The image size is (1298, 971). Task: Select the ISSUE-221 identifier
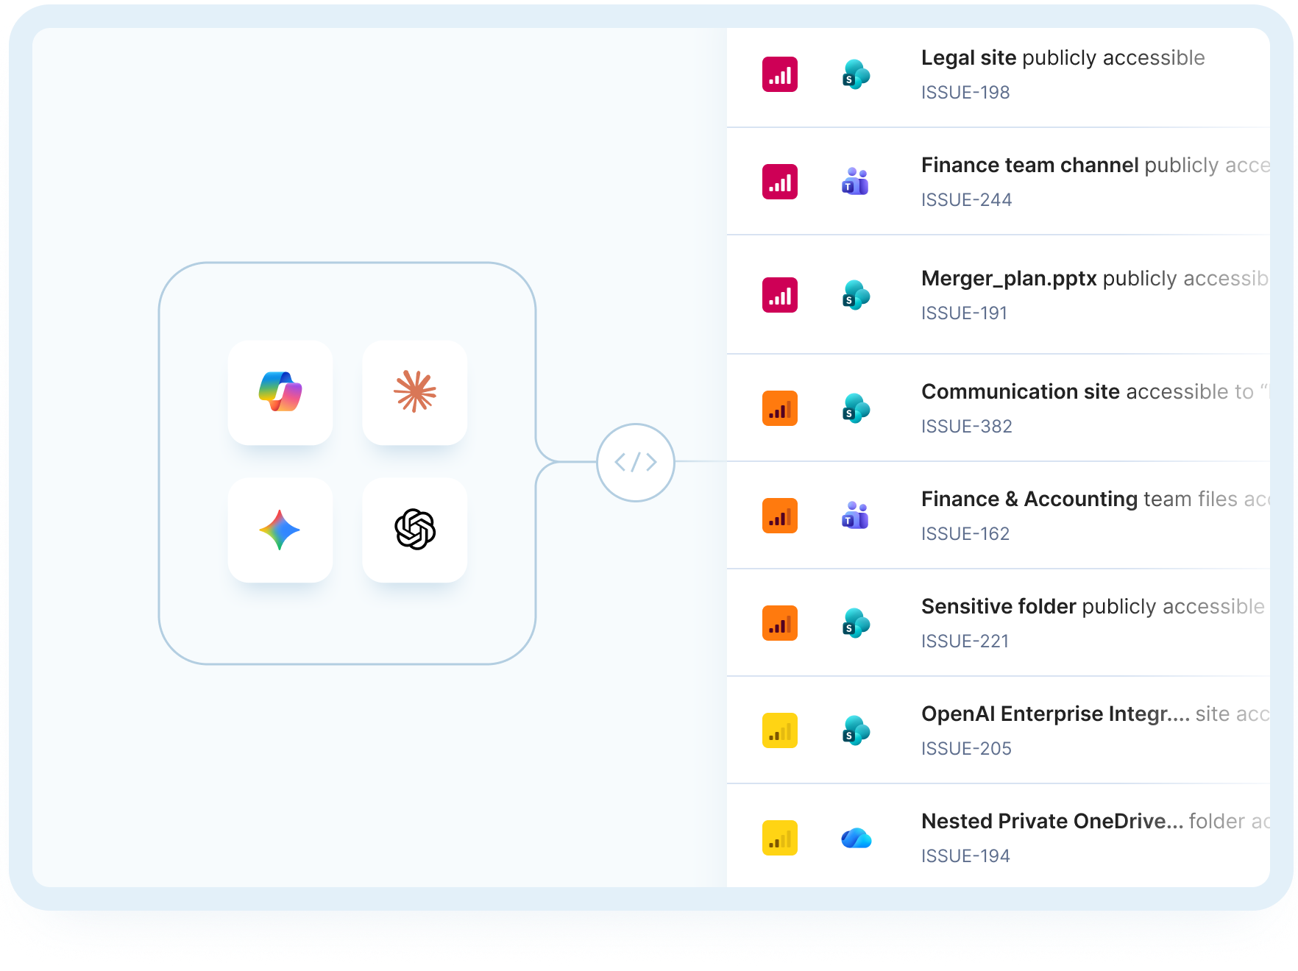click(x=965, y=641)
